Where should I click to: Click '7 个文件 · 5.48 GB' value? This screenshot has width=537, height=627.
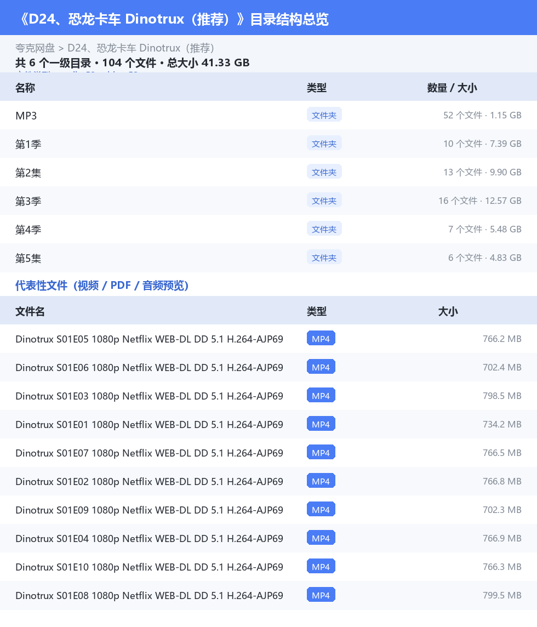coord(484,229)
